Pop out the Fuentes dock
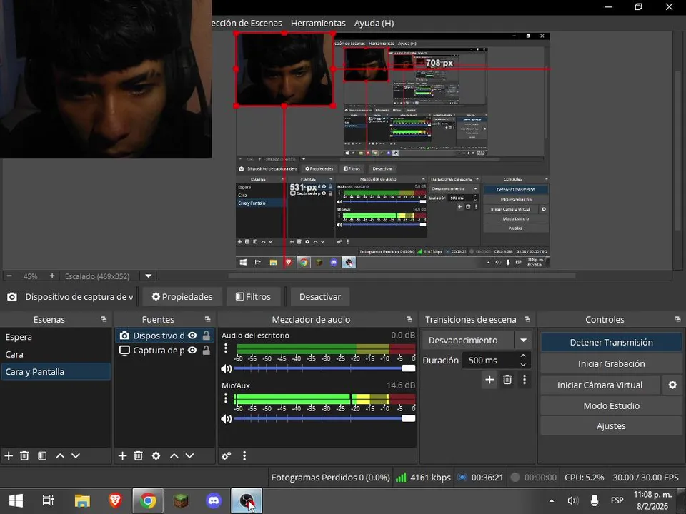Viewport: 686px width, 514px height. 207,320
